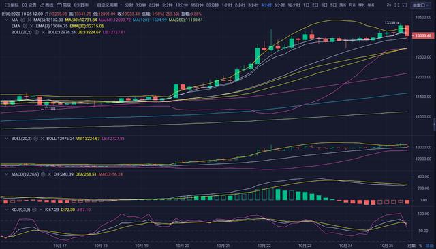Close the KDJ indicator panel
436x249 pixels.
41,210
